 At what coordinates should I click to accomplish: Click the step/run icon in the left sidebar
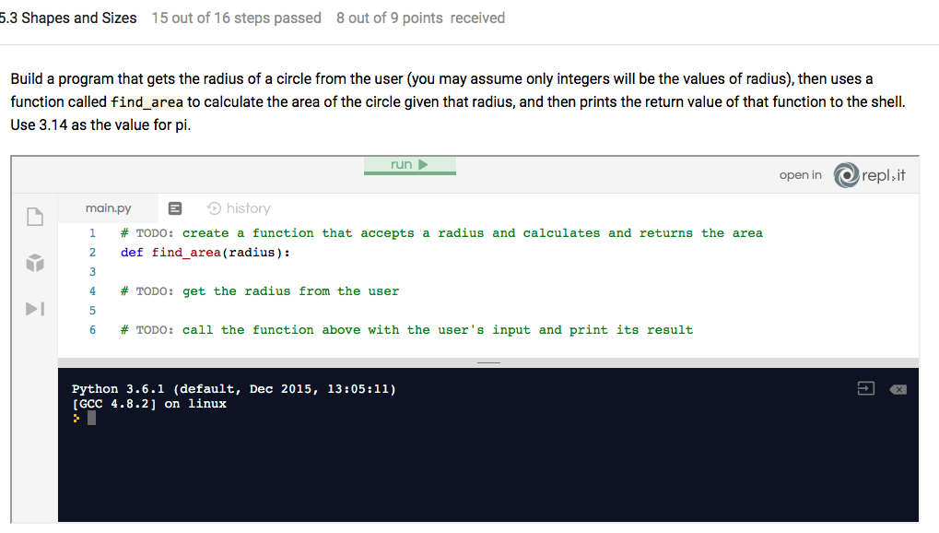coord(34,309)
